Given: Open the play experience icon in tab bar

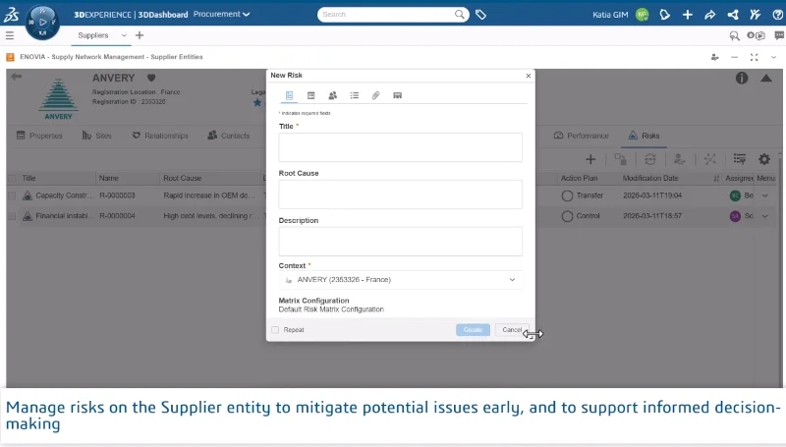Looking at the screenshot, I should [x=756, y=35].
